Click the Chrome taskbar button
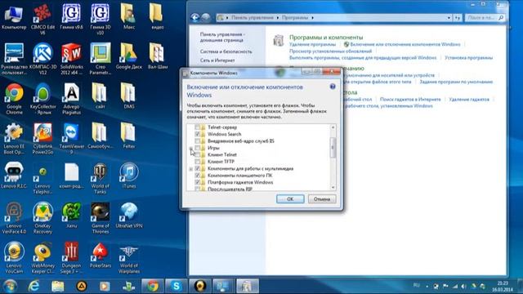Screen dimensions: 523x294 (x=153, y=286)
